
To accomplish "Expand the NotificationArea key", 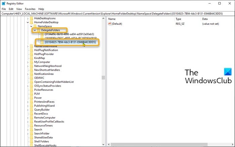I will point(28,74).
